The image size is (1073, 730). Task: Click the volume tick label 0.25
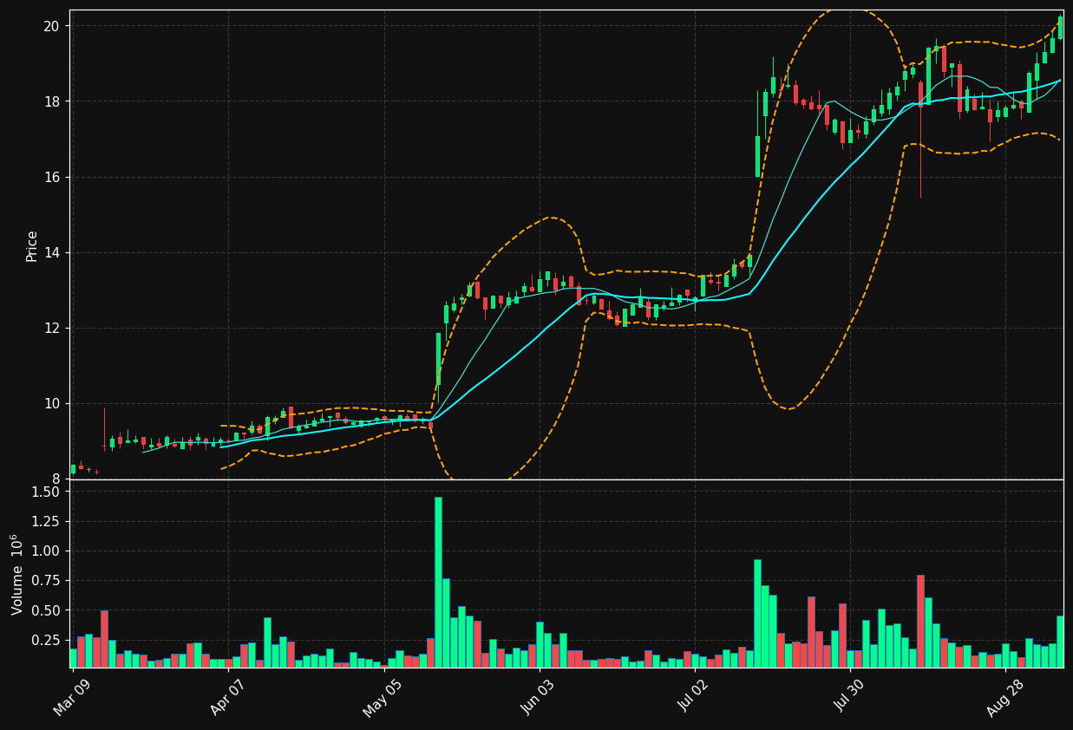pyautogui.click(x=46, y=640)
